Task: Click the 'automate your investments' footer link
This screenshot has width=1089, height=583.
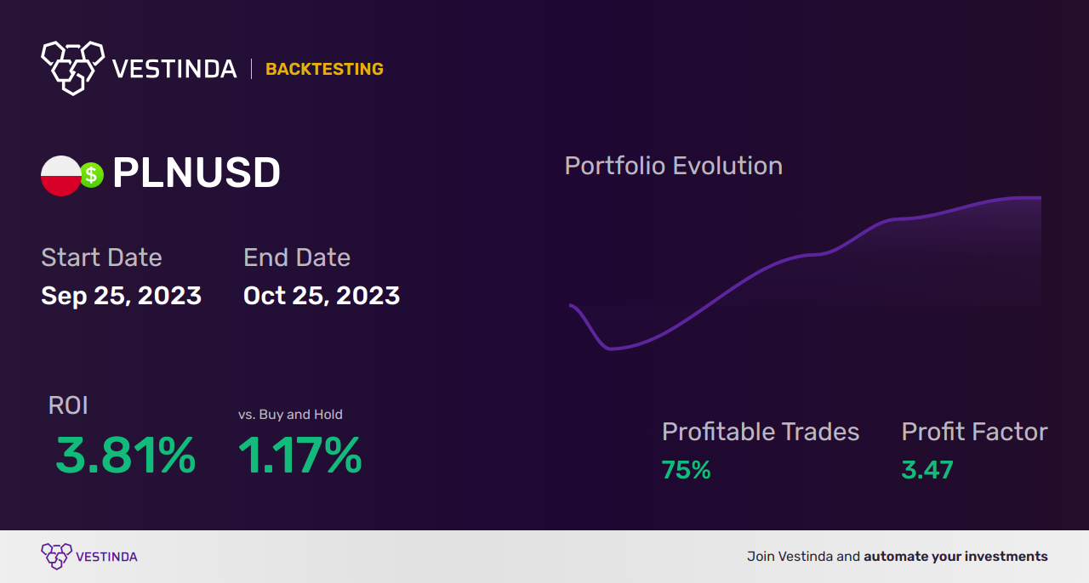Action: pyautogui.click(x=956, y=557)
